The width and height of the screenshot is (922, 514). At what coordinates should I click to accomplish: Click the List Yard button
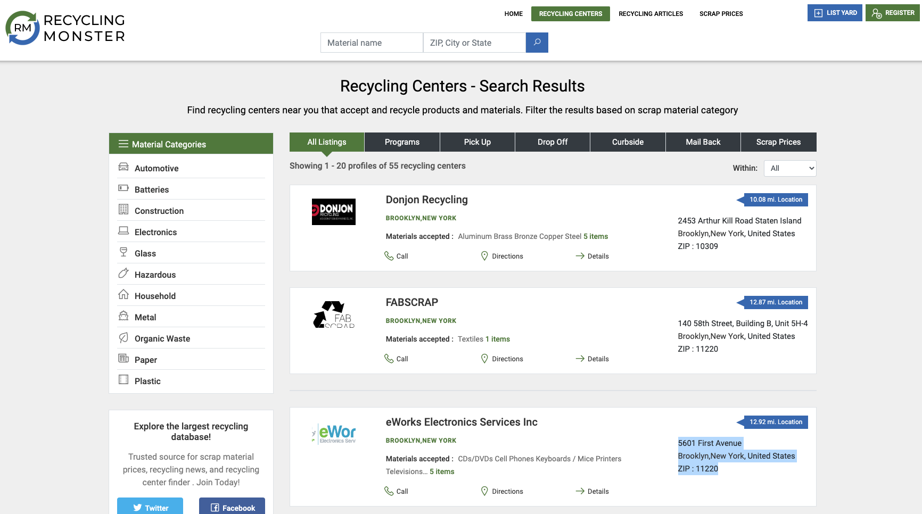click(x=835, y=13)
